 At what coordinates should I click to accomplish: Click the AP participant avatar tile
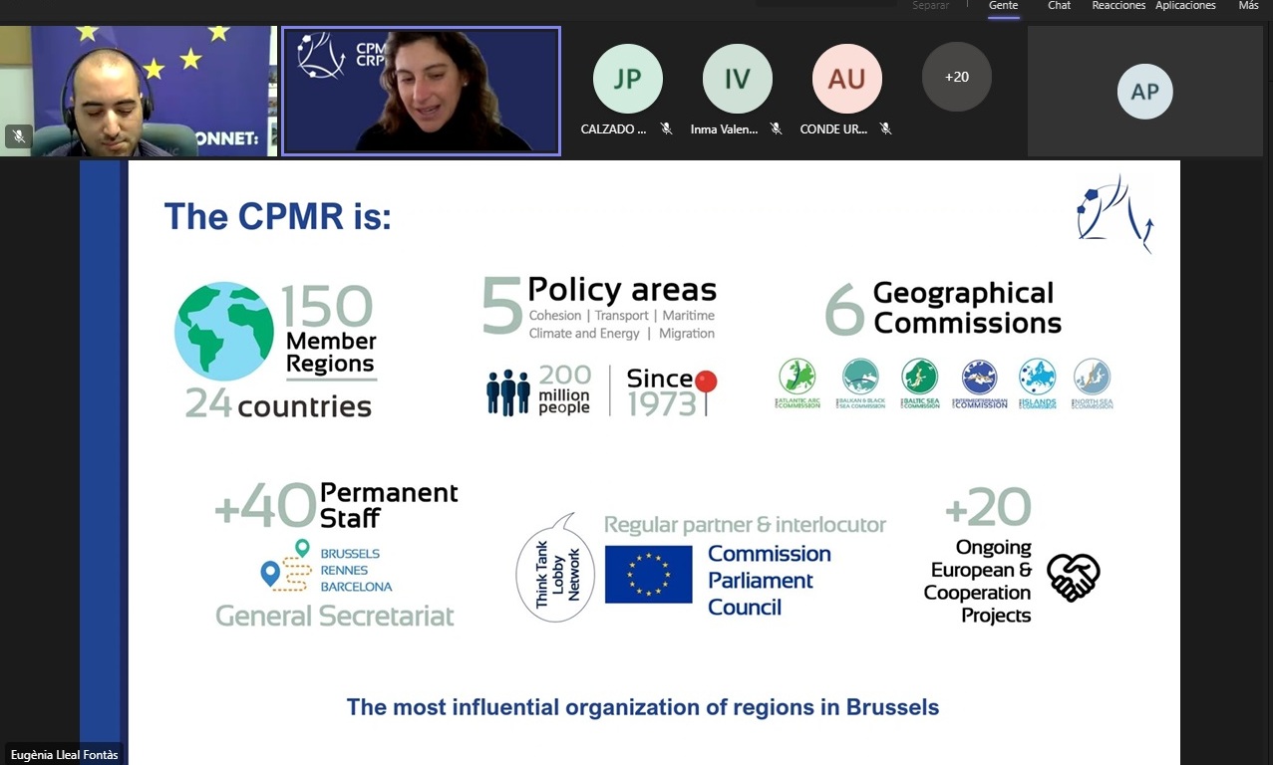click(x=1144, y=92)
